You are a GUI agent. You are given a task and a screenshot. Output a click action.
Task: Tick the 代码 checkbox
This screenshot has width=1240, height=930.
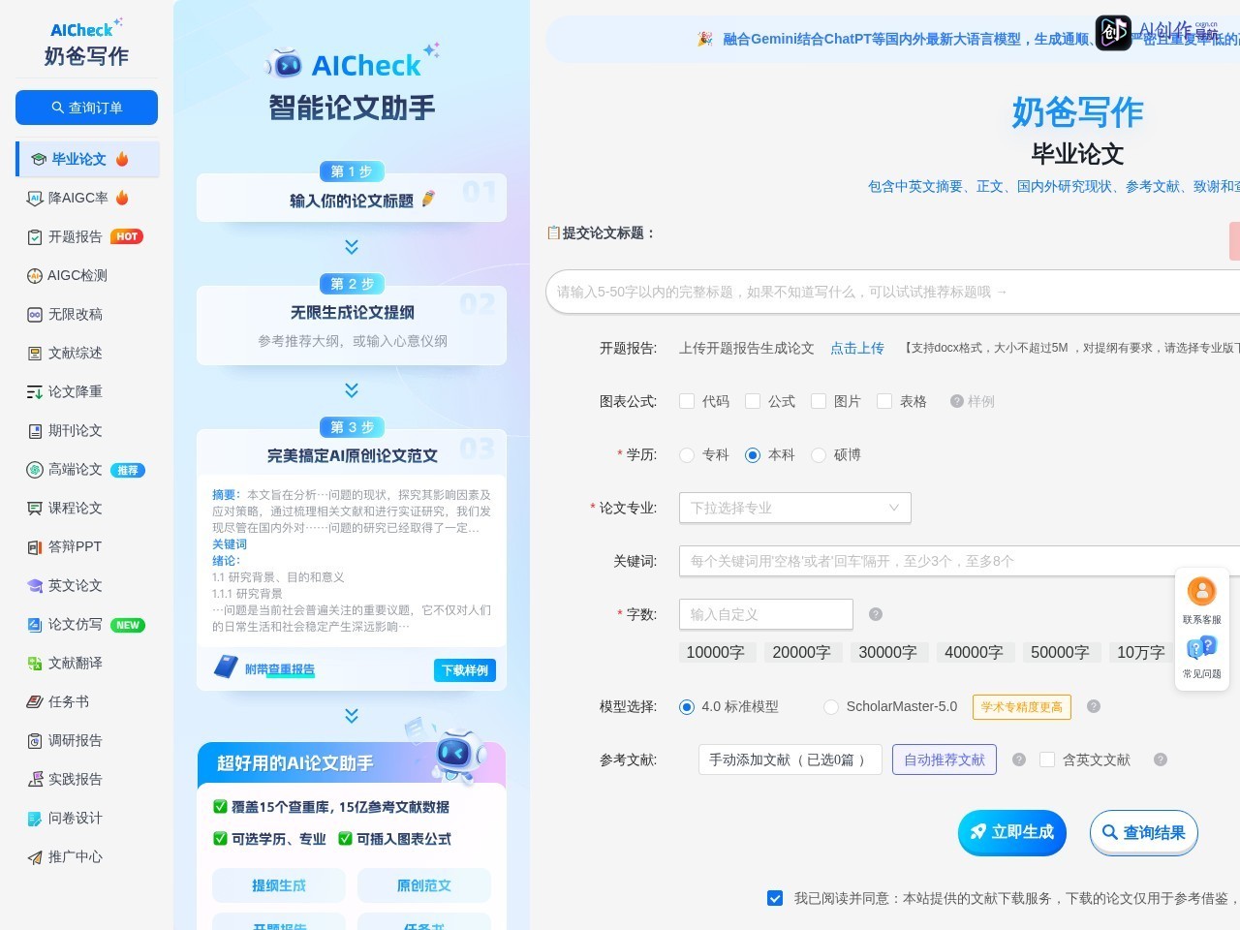tap(687, 401)
